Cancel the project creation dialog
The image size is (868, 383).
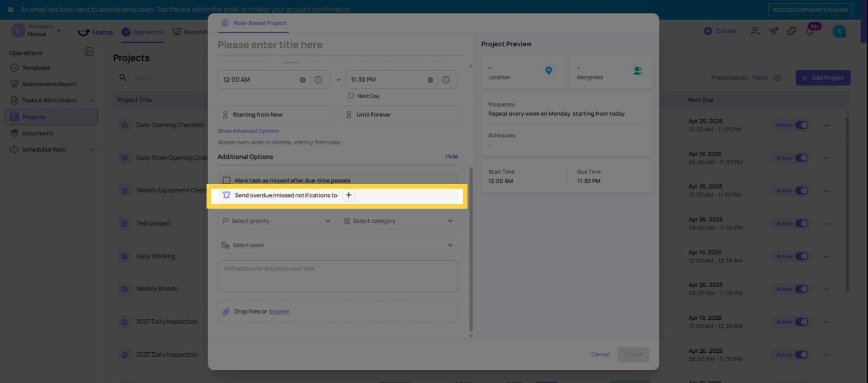coord(600,354)
